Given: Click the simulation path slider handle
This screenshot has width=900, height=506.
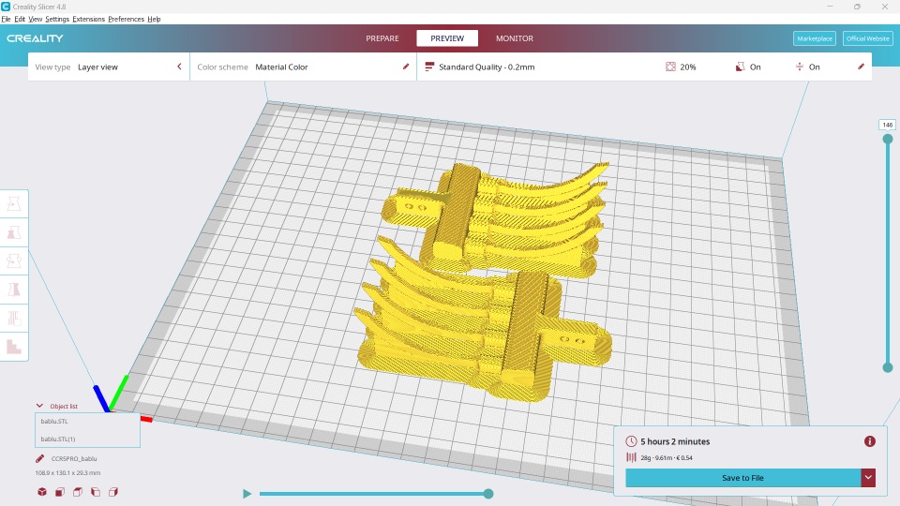Looking at the screenshot, I should pyautogui.click(x=488, y=494).
